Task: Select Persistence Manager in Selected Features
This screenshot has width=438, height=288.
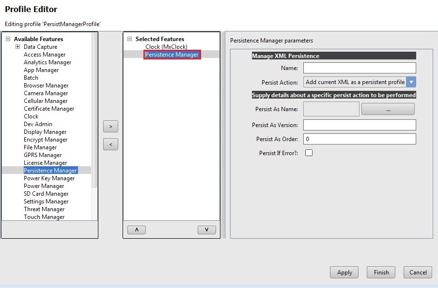Action: (172, 55)
